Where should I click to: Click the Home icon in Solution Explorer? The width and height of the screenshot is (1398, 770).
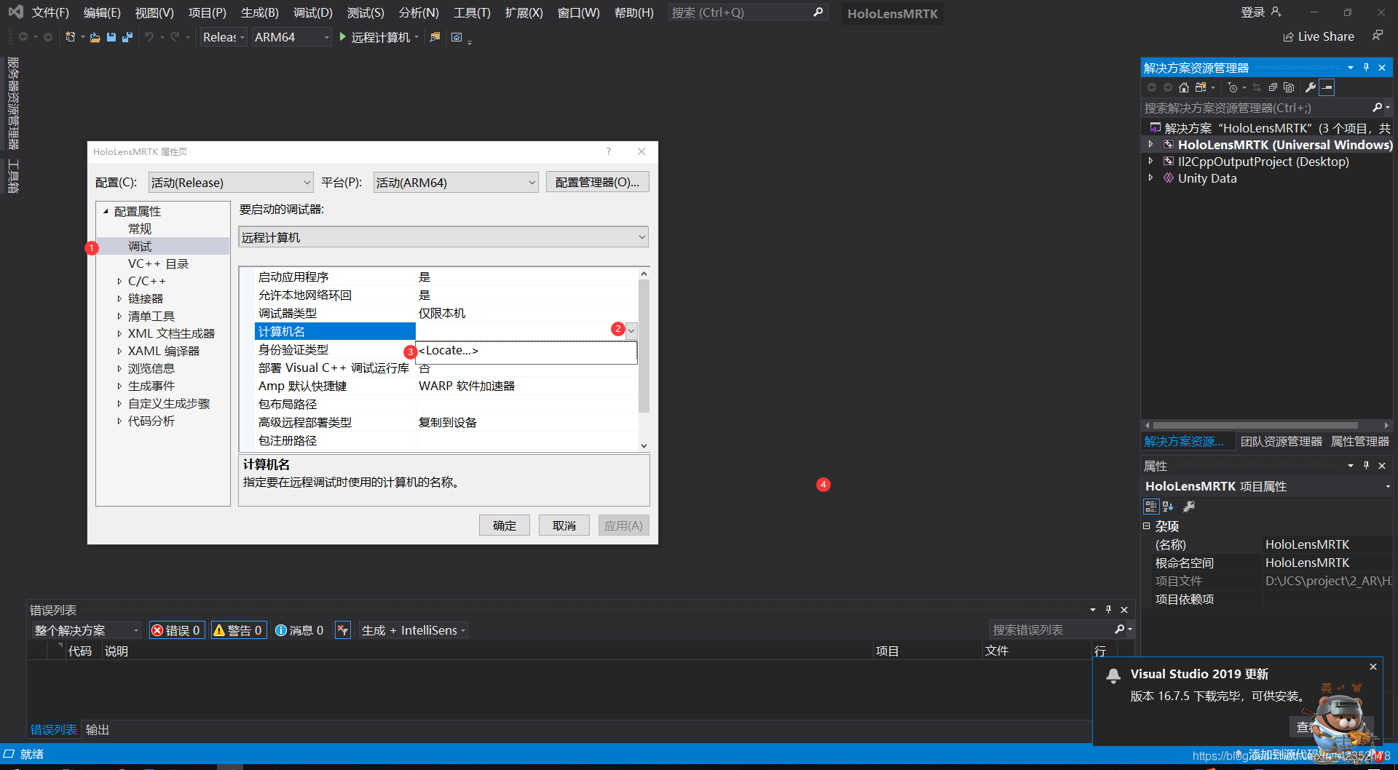point(1184,87)
